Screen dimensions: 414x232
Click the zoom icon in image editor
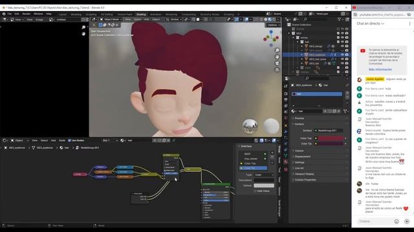[x=83, y=27]
